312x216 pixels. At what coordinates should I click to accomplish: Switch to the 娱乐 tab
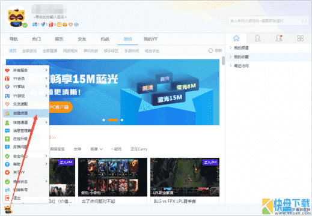tap(59, 39)
